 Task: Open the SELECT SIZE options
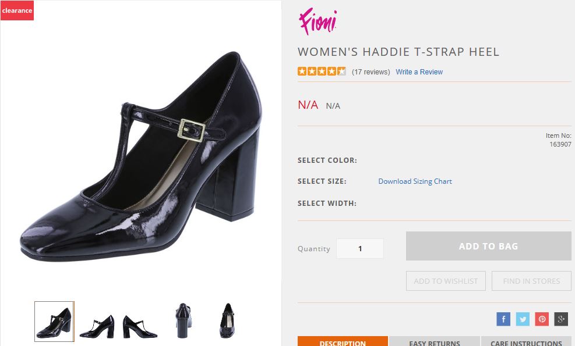[323, 181]
